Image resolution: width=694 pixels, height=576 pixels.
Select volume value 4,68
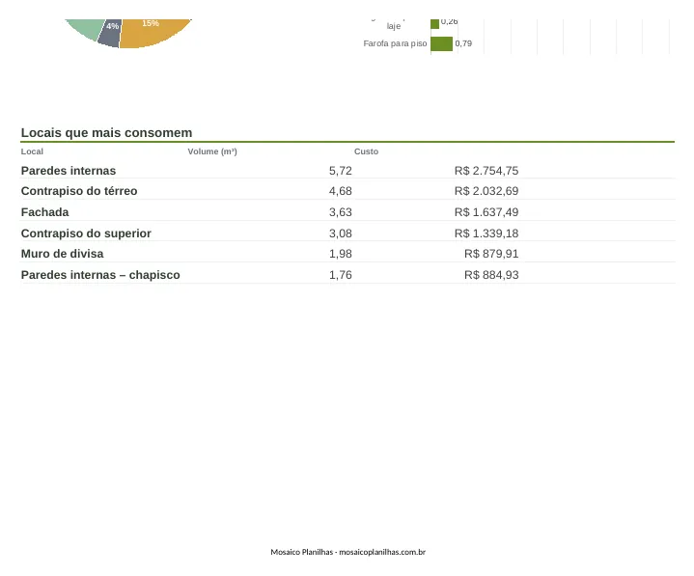[341, 191]
